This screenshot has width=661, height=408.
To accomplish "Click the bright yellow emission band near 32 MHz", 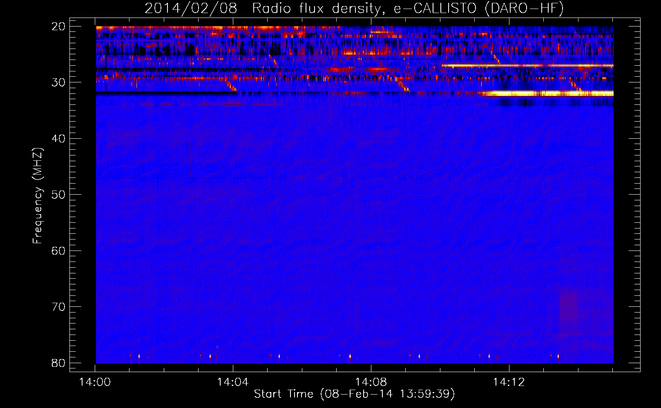I will (547, 93).
